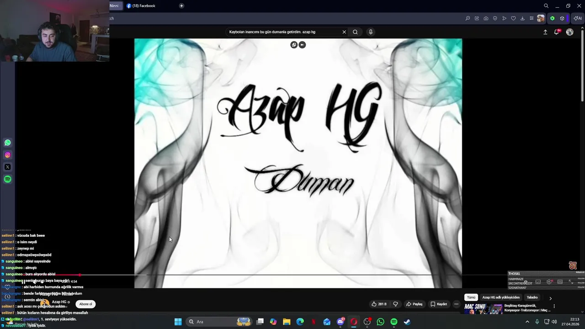The width and height of the screenshot is (585, 329).
Task: Open File Explorer from the taskbar
Action: 287,322
